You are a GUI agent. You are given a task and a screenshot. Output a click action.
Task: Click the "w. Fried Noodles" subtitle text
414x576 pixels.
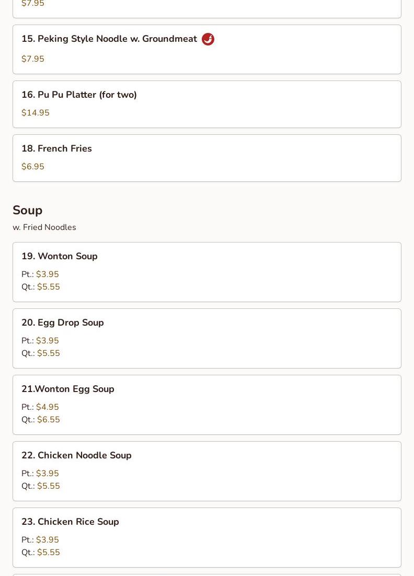(44, 227)
